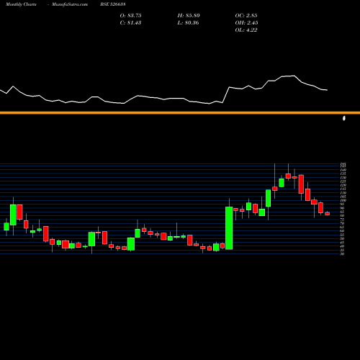Click the last red candlestick at the chart's right end

tap(328, 214)
